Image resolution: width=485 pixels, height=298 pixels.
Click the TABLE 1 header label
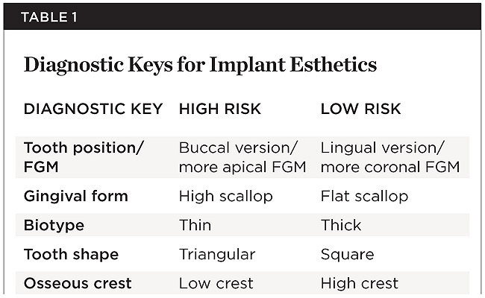[43, 16]
